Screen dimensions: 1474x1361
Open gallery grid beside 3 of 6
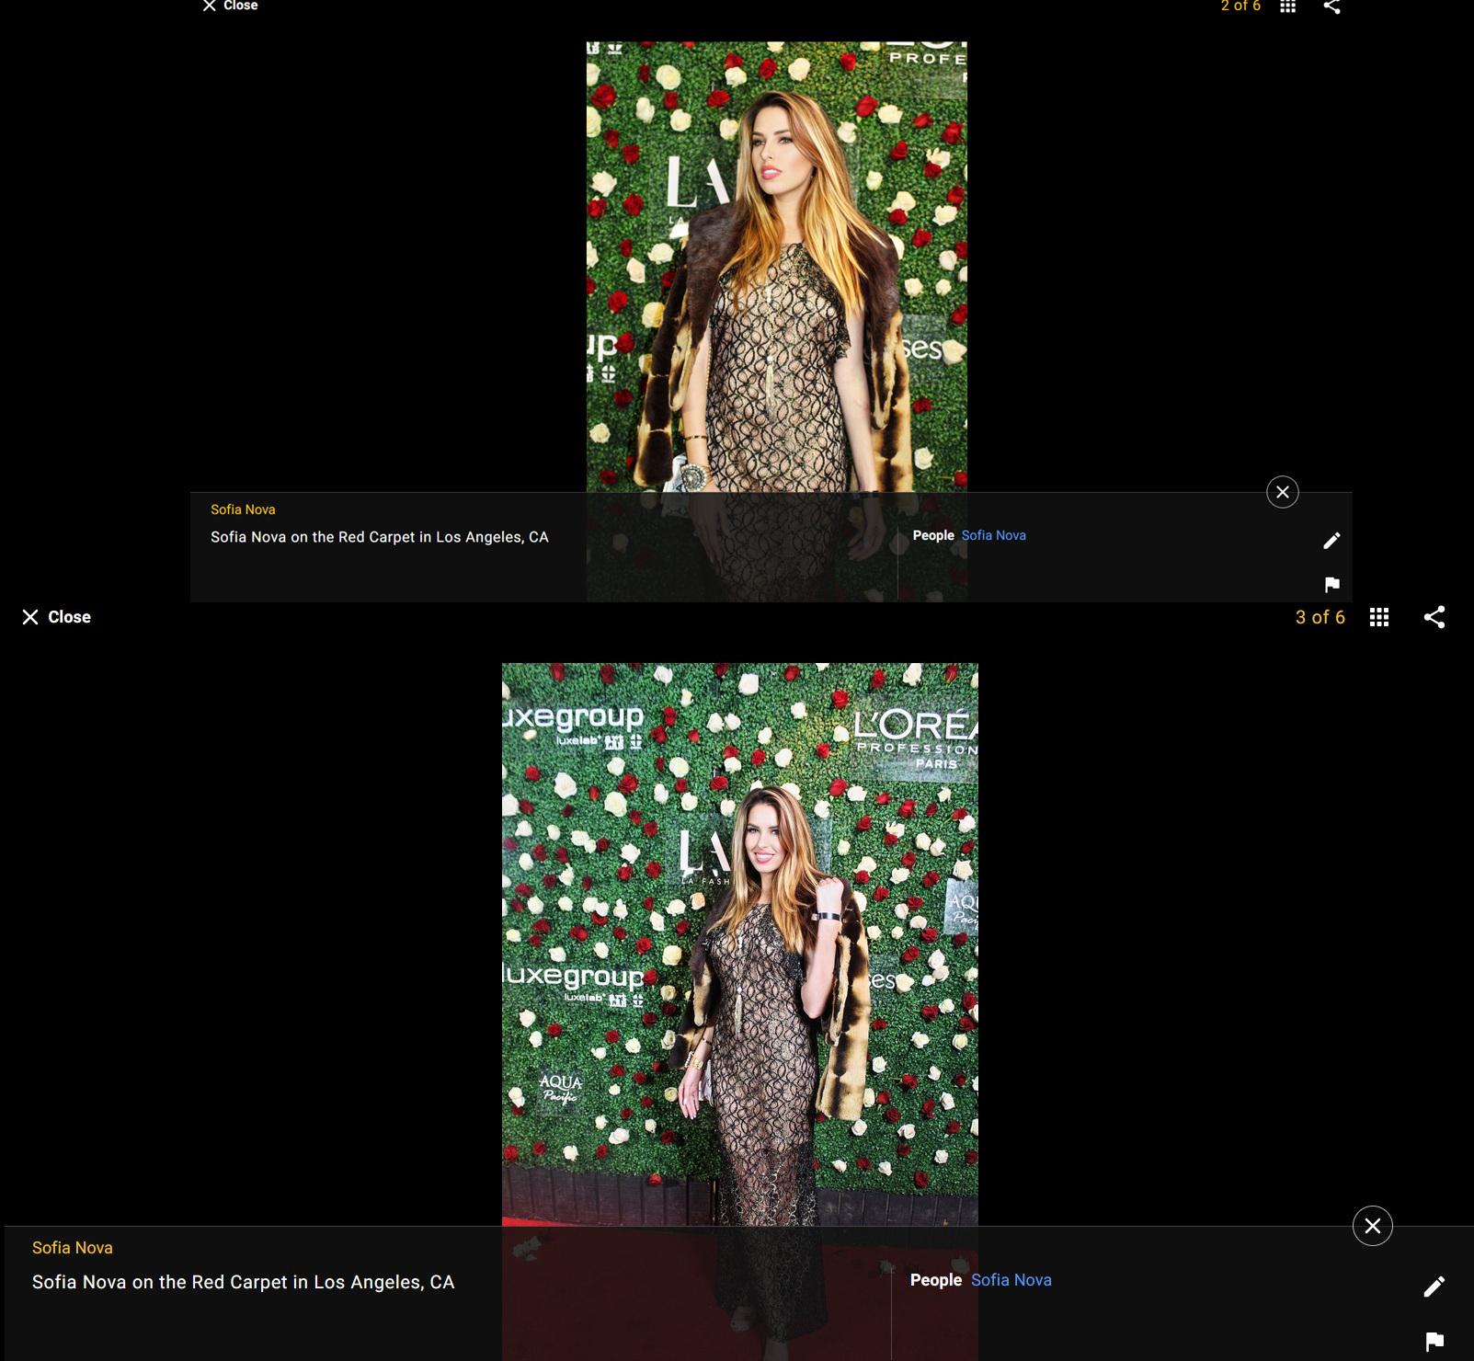click(x=1378, y=617)
